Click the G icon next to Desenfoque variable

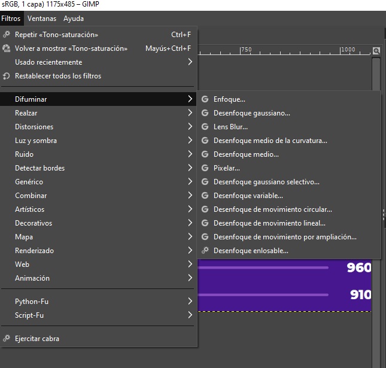[x=205, y=196]
